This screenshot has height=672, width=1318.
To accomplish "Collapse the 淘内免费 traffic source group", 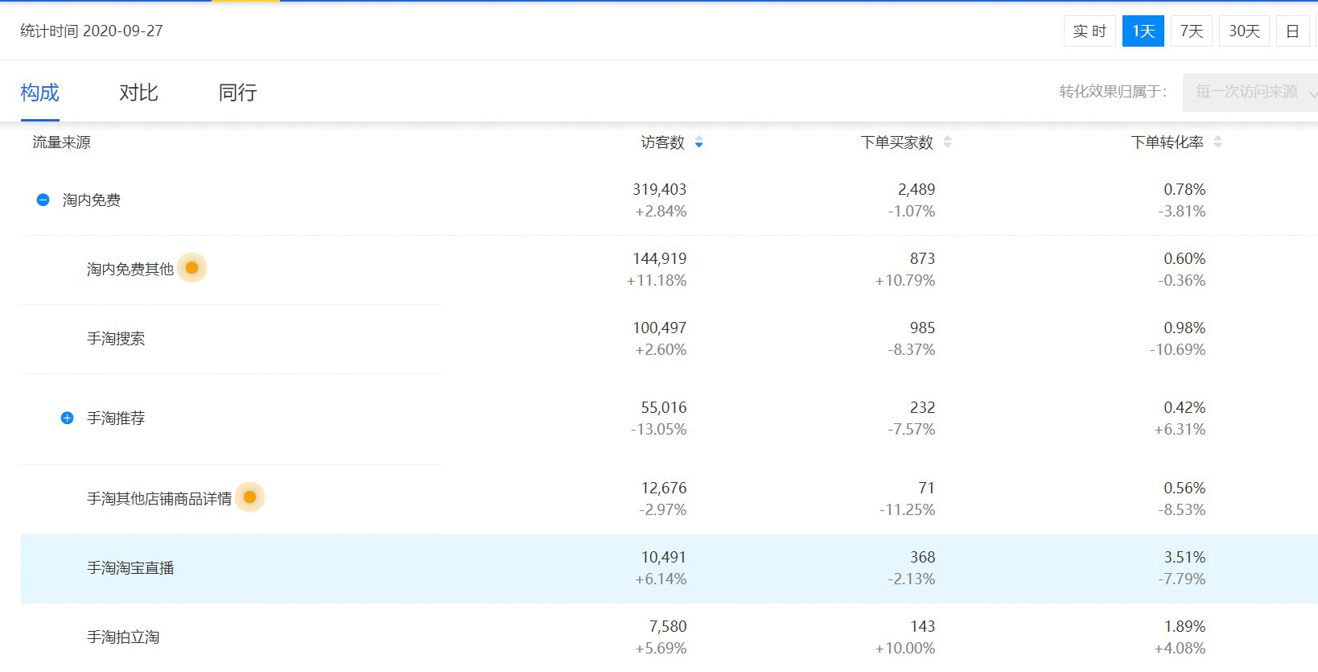I will [x=43, y=200].
